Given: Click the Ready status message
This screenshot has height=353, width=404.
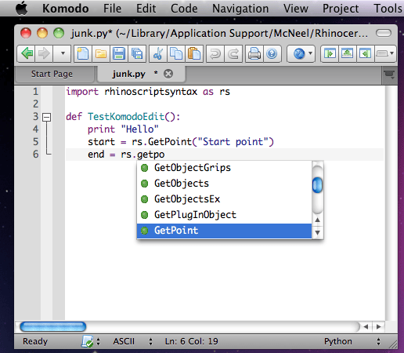Looking at the screenshot, I should [35, 341].
